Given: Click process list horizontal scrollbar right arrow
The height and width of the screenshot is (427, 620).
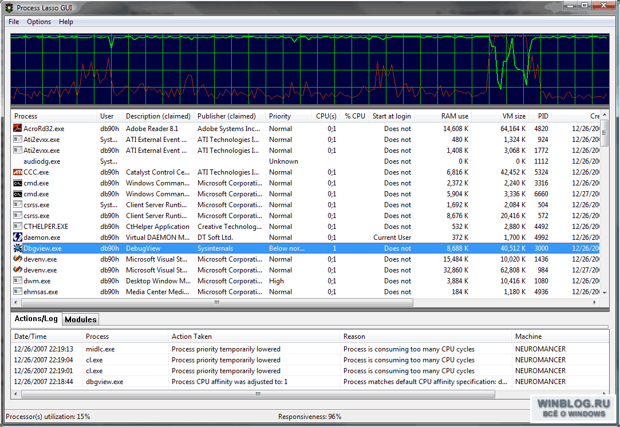Looking at the screenshot, I should pyautogui.click(x=595, y=302).
